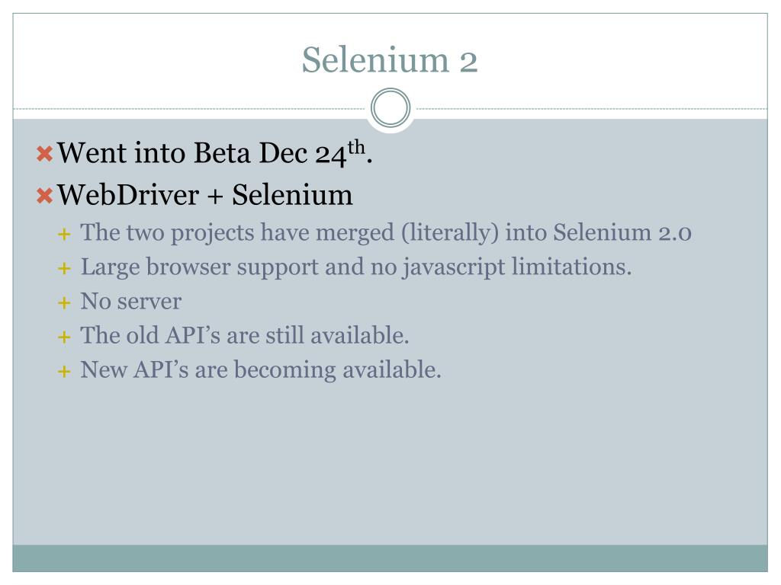Click the plus bullet before "New API's"

(x=65, y=371)
